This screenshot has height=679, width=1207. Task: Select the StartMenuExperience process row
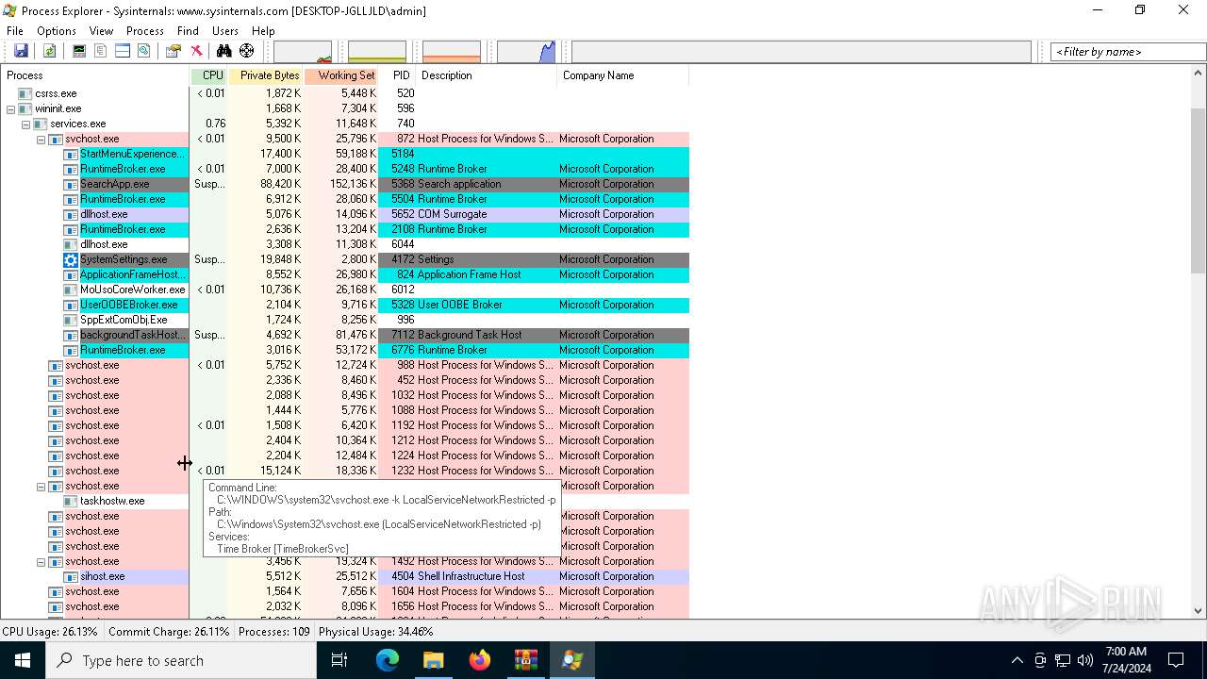345,154
